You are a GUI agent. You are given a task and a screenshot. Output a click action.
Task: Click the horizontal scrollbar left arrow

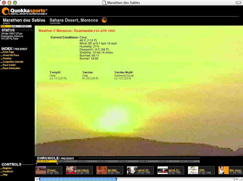(x=37, y=179)
